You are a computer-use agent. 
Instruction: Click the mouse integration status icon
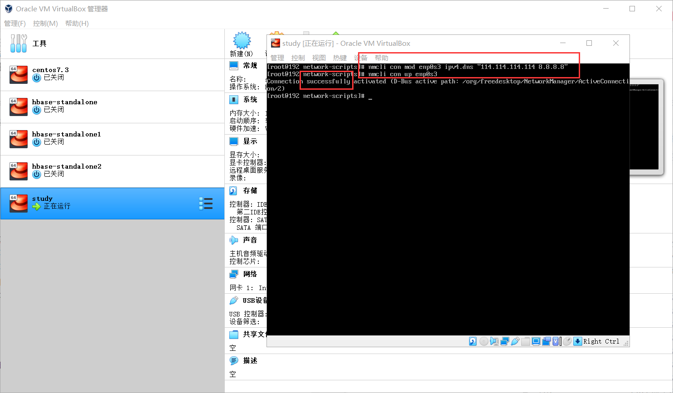(567, 341)
